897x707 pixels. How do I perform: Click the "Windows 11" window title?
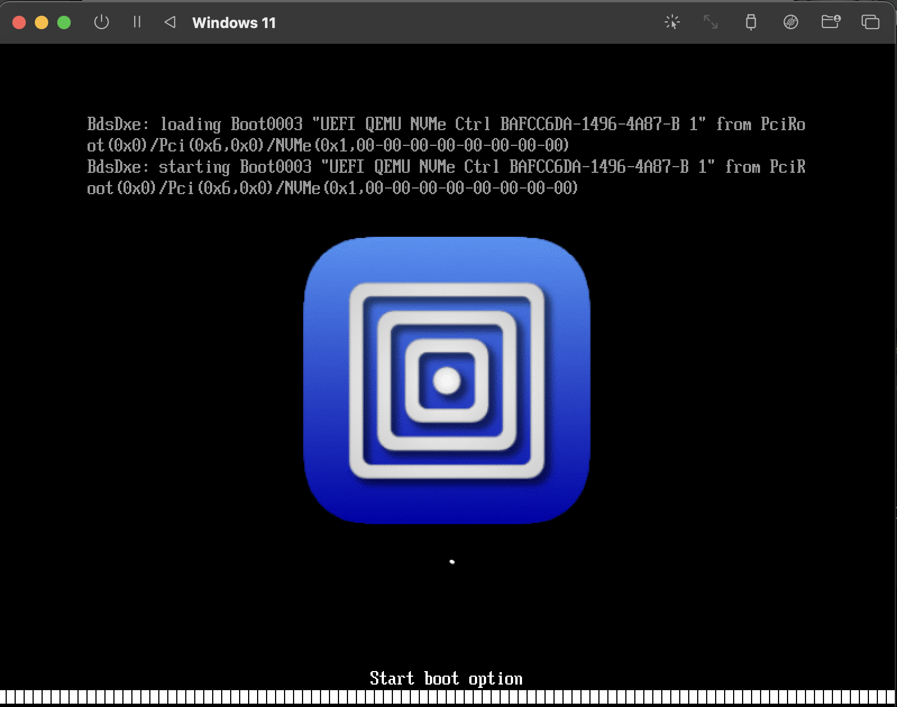(x=234, y=23)
